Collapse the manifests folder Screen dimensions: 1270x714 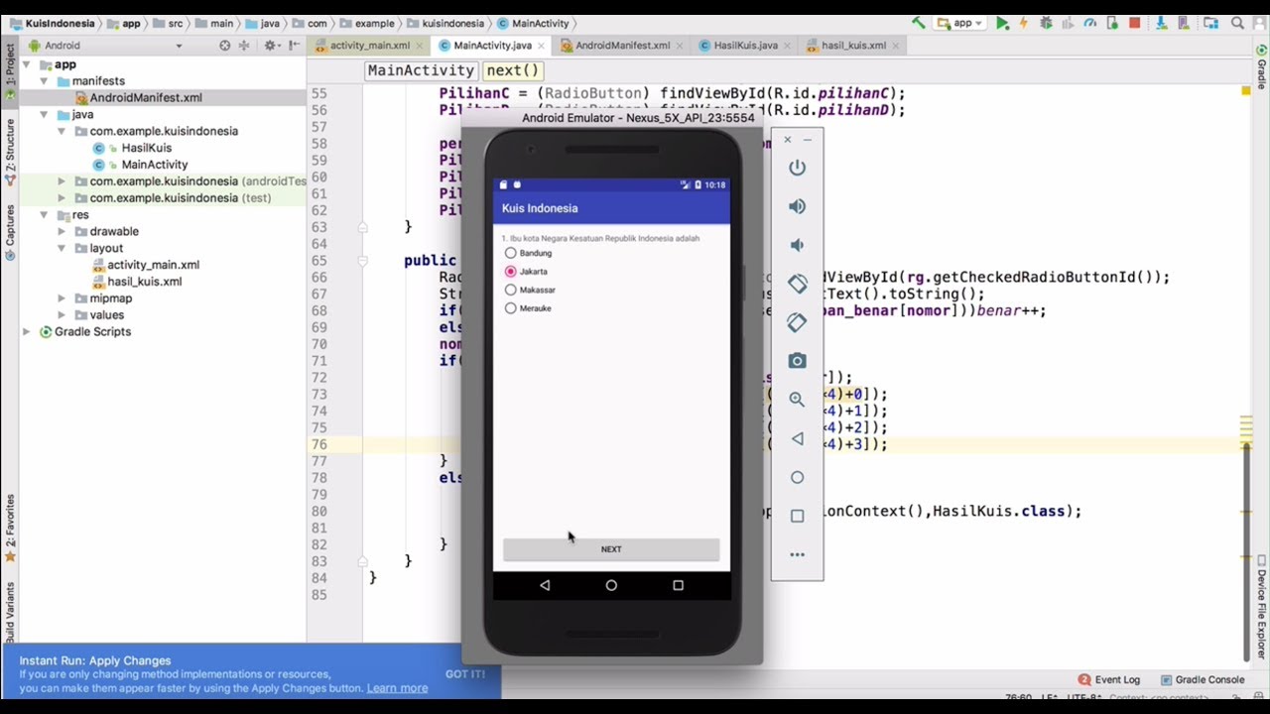[44, 81]
